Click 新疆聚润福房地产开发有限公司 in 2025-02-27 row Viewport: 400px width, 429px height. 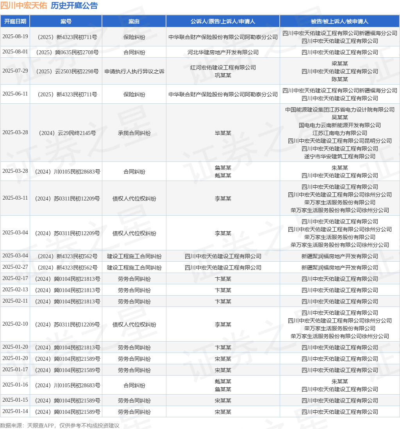[x=340, y=268]
